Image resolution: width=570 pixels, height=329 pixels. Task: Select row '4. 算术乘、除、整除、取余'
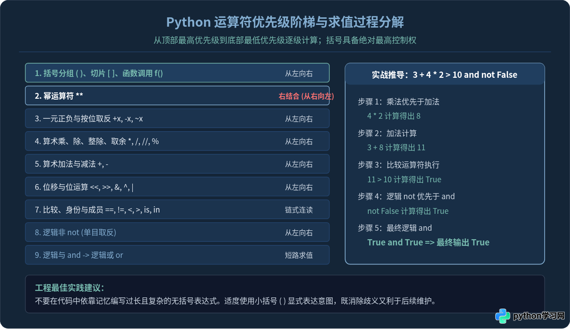coord(177,141)
